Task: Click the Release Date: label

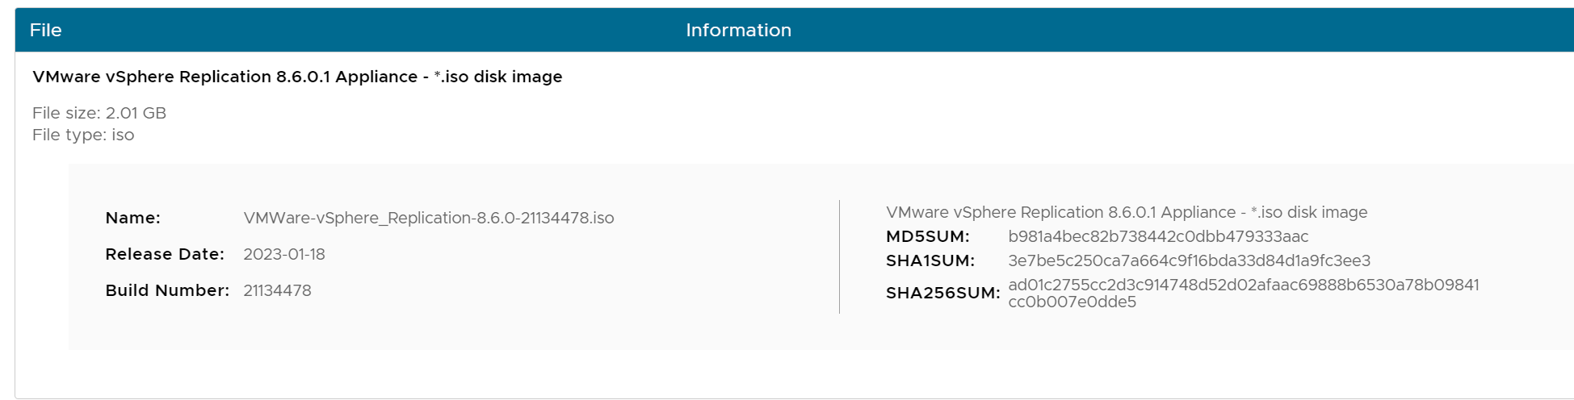Action: click(165, 254)
